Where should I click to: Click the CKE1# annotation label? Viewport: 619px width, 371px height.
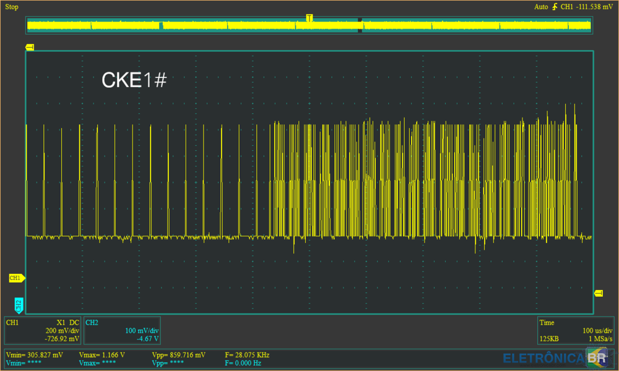[x=134, y=80]
